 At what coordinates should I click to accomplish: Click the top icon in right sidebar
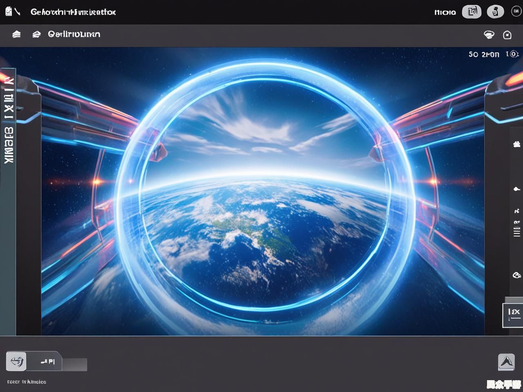pyautogui.click(x=516, y=144)
